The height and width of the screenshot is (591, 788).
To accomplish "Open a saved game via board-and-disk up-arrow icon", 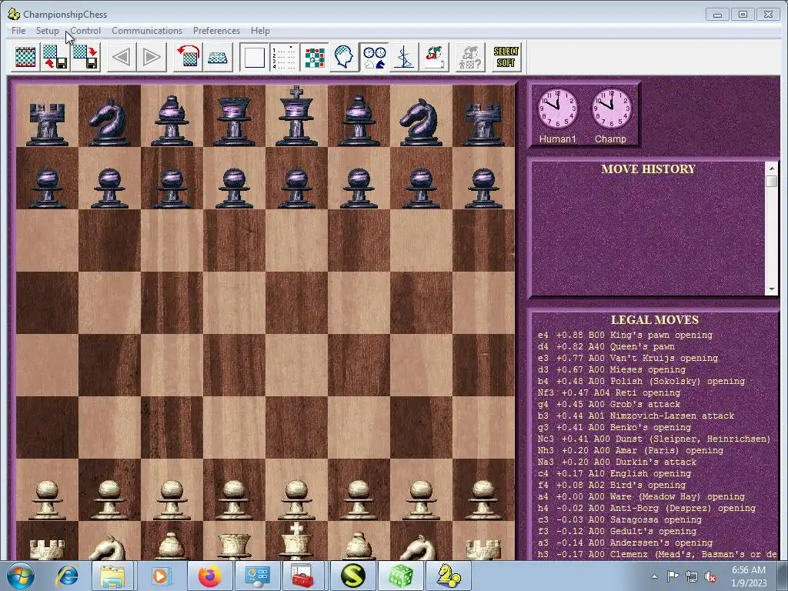I will coord(55,57).
